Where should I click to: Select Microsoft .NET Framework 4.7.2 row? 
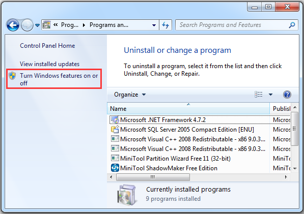coord(200,120)
